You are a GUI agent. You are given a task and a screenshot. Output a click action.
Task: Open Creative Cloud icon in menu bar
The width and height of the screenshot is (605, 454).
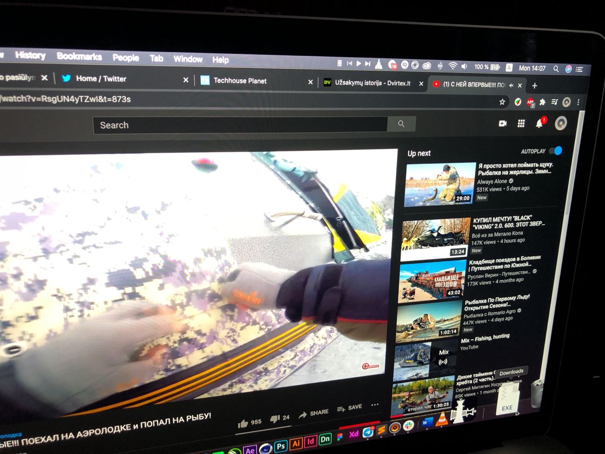coord(427,65)
